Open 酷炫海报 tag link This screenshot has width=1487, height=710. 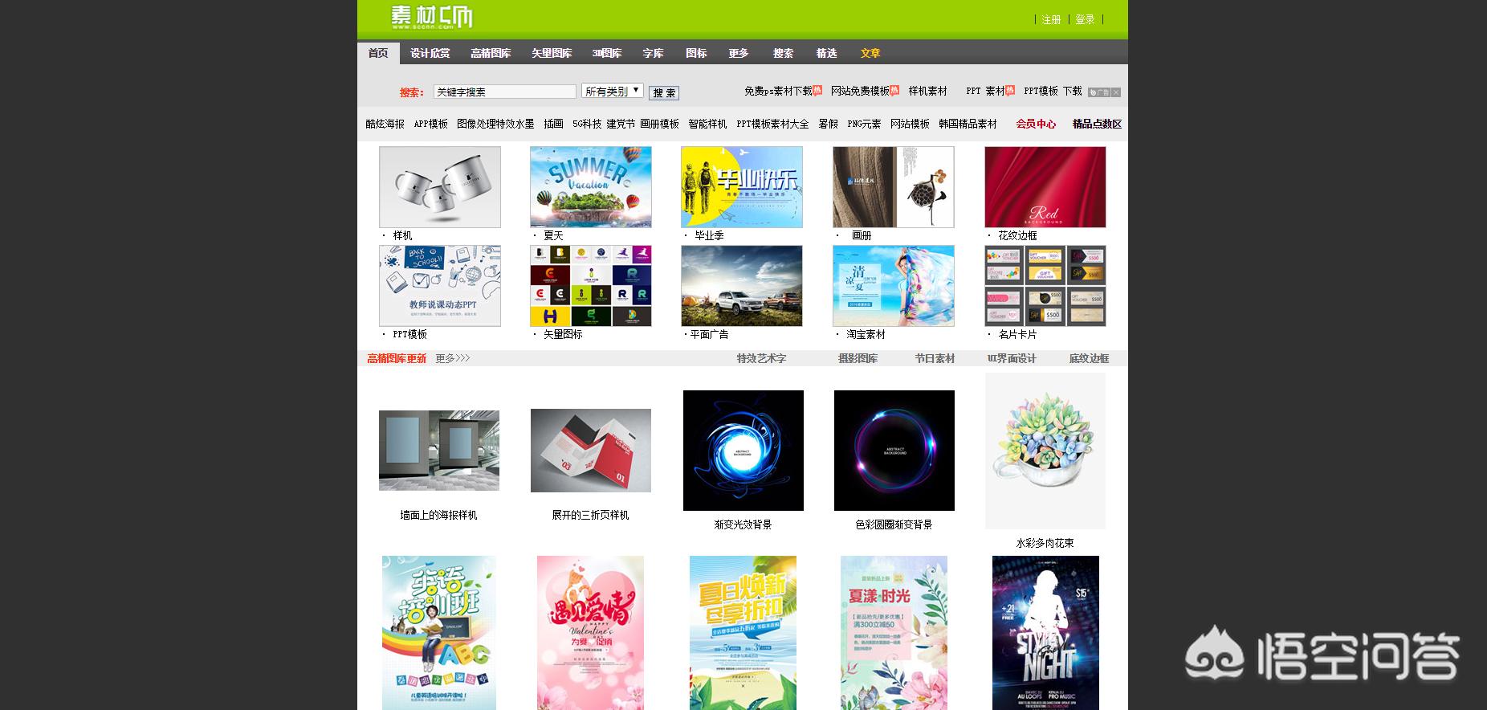(385, 124)
